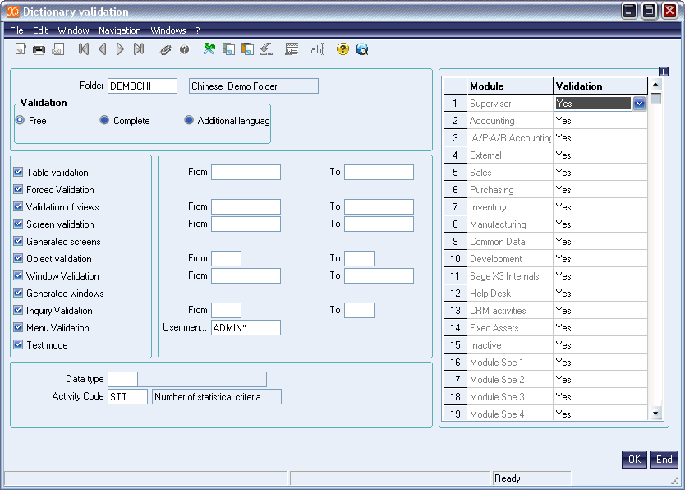Click the Activity Code input field
Screen dimensions: 685x490
pyautogui.click(x=127, y=397)
